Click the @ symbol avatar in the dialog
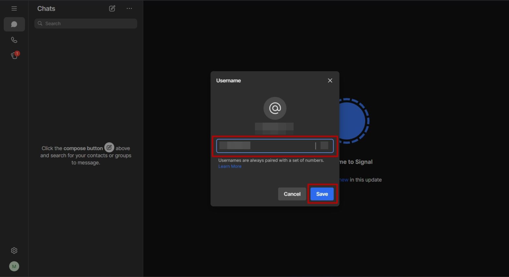 [275, 108]
